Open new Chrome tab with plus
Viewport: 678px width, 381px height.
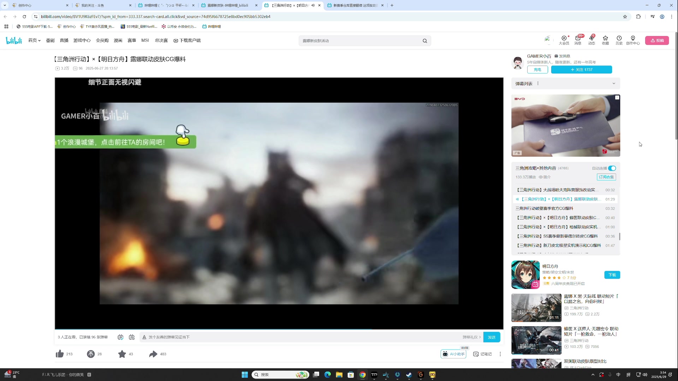(392, 5)
